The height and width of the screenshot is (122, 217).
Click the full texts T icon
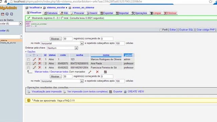coord(34,55)
